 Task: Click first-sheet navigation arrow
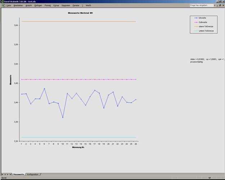coord(2,174)
